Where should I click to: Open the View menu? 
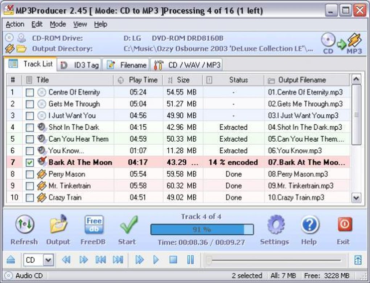80,24
